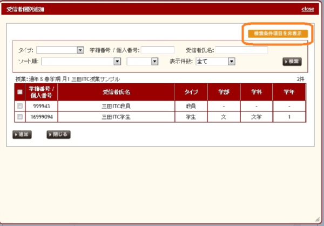The height and width of the screenshot is (226, 324).
Task: Click the 学籍番号 / 個人番号 input field
Action: point(157,50)
